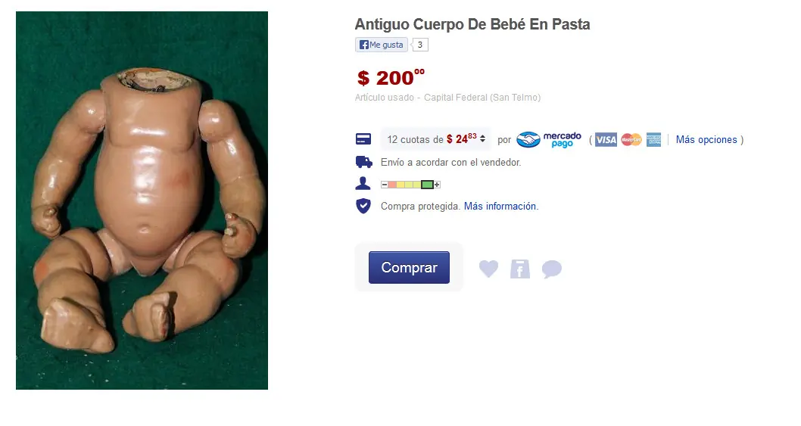
Task: Click the American Express card logo
Action: (x=654, y=139)
